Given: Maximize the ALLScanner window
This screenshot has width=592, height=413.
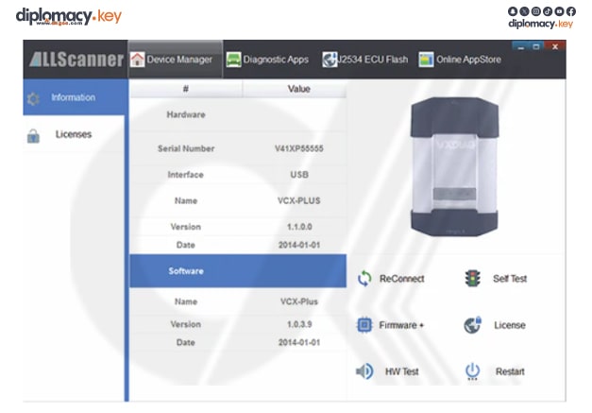Looking at the screenshot, I should [536, 47].
